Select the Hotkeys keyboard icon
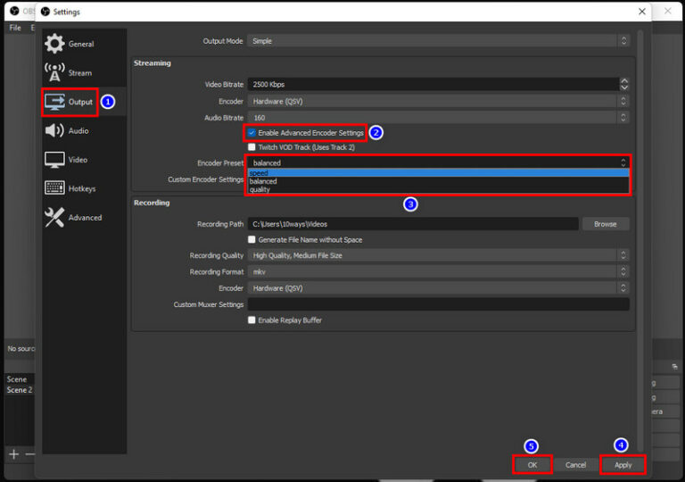The height and width of the screenshot is (482, 685). tap(54, 188)
